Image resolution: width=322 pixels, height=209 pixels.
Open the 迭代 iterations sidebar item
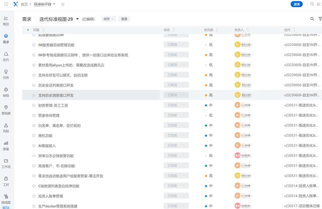[x=6, y=56]
